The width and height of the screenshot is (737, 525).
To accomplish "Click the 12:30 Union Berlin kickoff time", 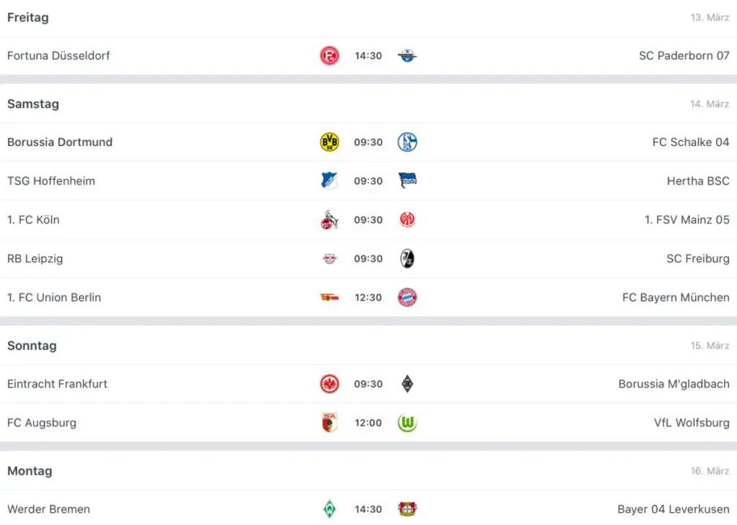I will pyautogui.click(x=368, y=298).
